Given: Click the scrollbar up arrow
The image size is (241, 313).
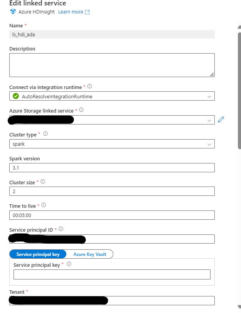Looking at the screenshot, I should [x=239, y=27].
